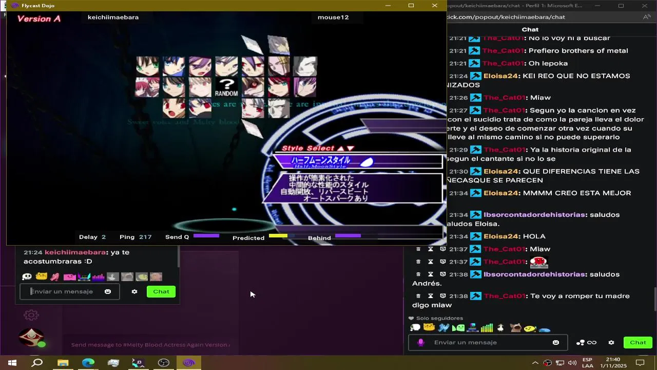Click the right chat vertical scrollbar
Viewport: 657px width, 370px height.
click(x=654, y=299)
